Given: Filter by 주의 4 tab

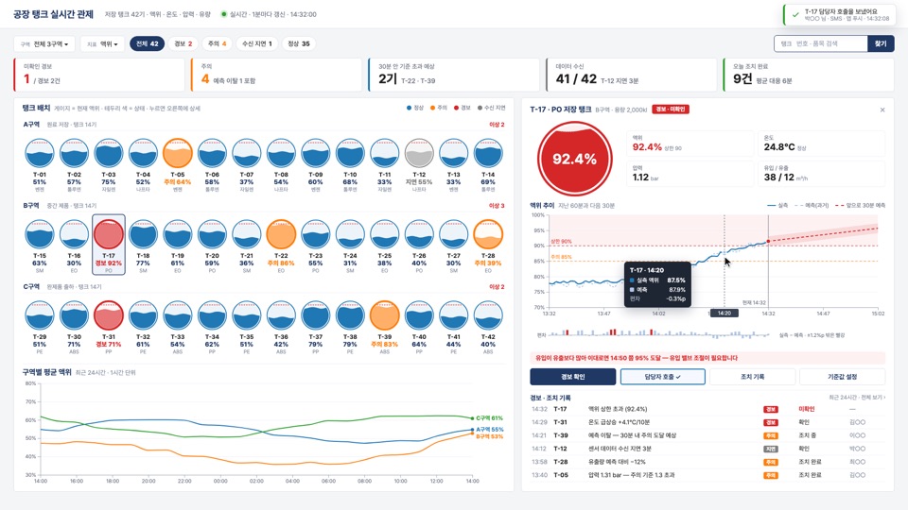Looking at the screenshot, I should coord(218,44).
